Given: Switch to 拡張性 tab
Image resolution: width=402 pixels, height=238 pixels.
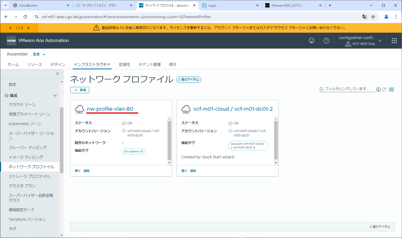Looking at the screenshot, I should click(124, 64).
